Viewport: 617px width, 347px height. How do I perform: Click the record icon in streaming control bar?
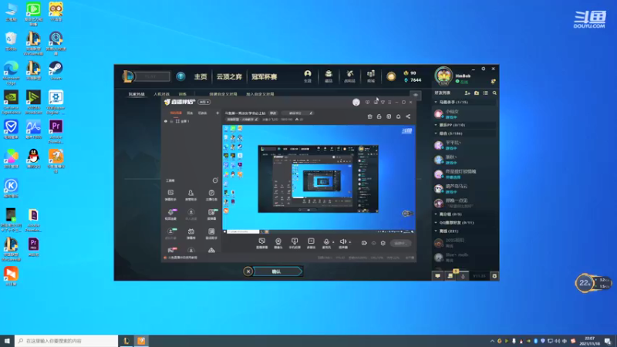point(364,243)
